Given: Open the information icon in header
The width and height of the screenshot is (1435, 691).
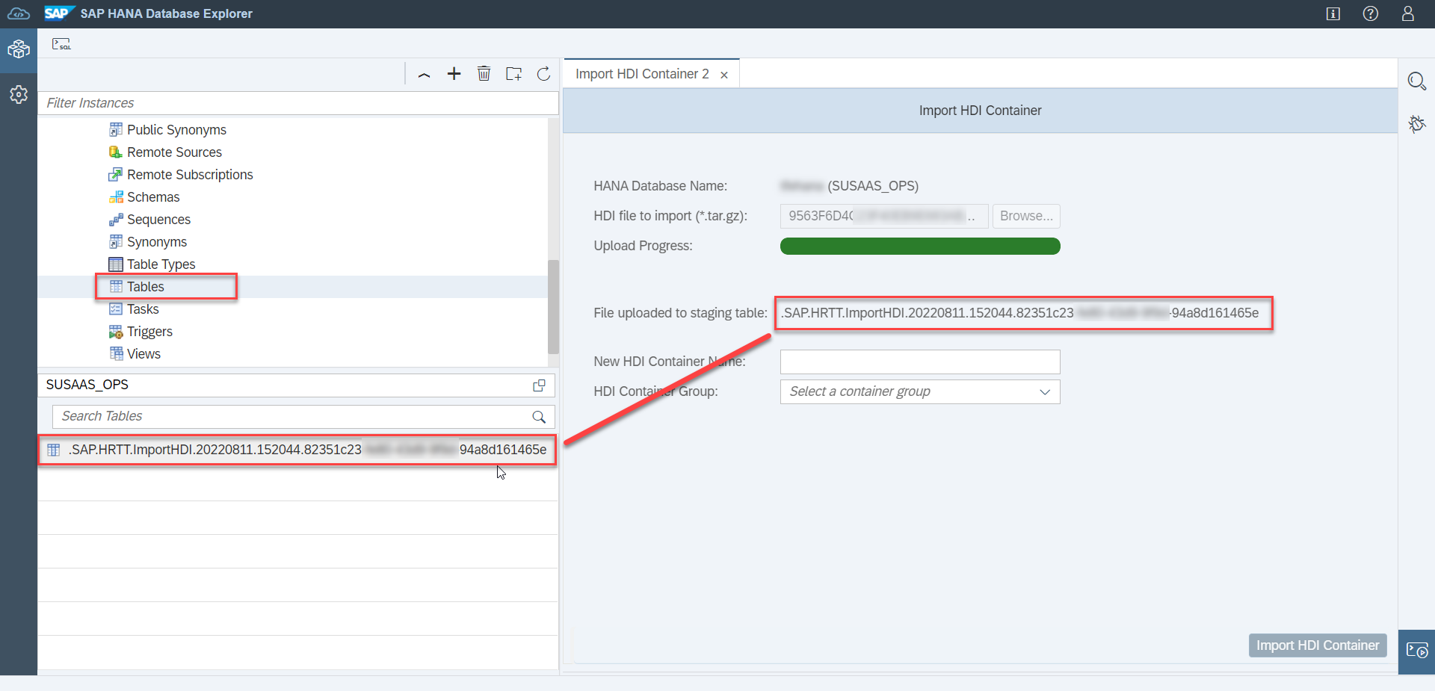Looking at the screenshot, I should [x=1333, y=13].
